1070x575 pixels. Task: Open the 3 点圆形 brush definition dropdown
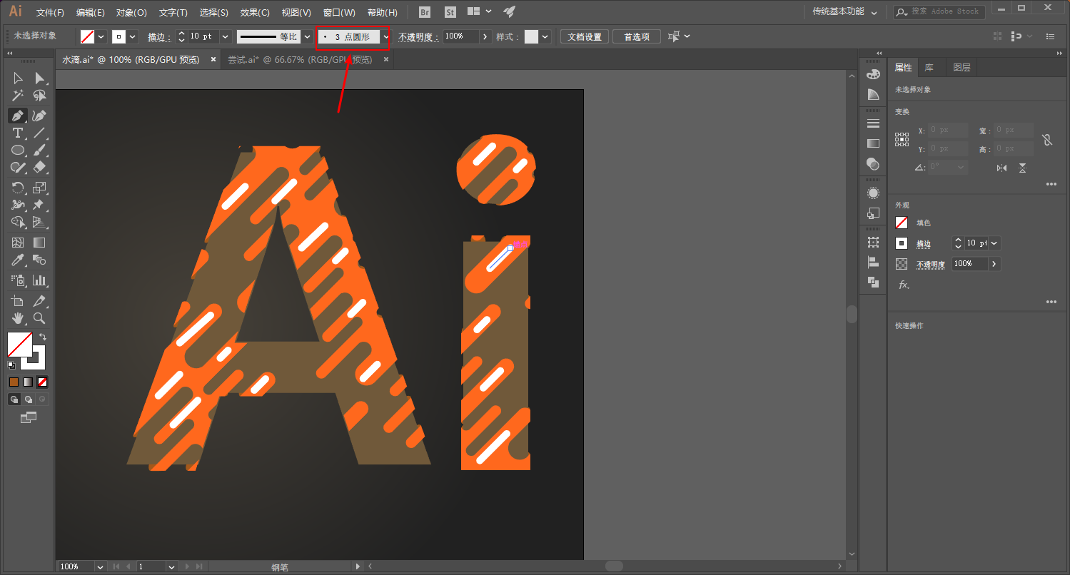[x=386, y=36]
